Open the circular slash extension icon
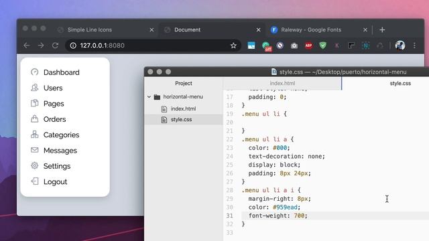 point(280,46)
